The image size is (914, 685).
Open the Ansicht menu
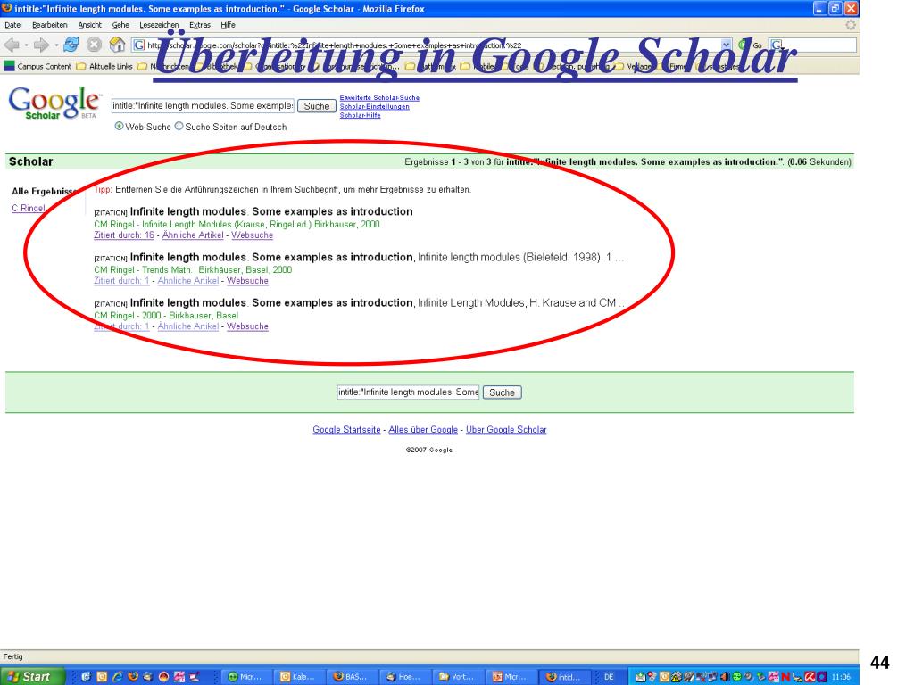(89, 25)
